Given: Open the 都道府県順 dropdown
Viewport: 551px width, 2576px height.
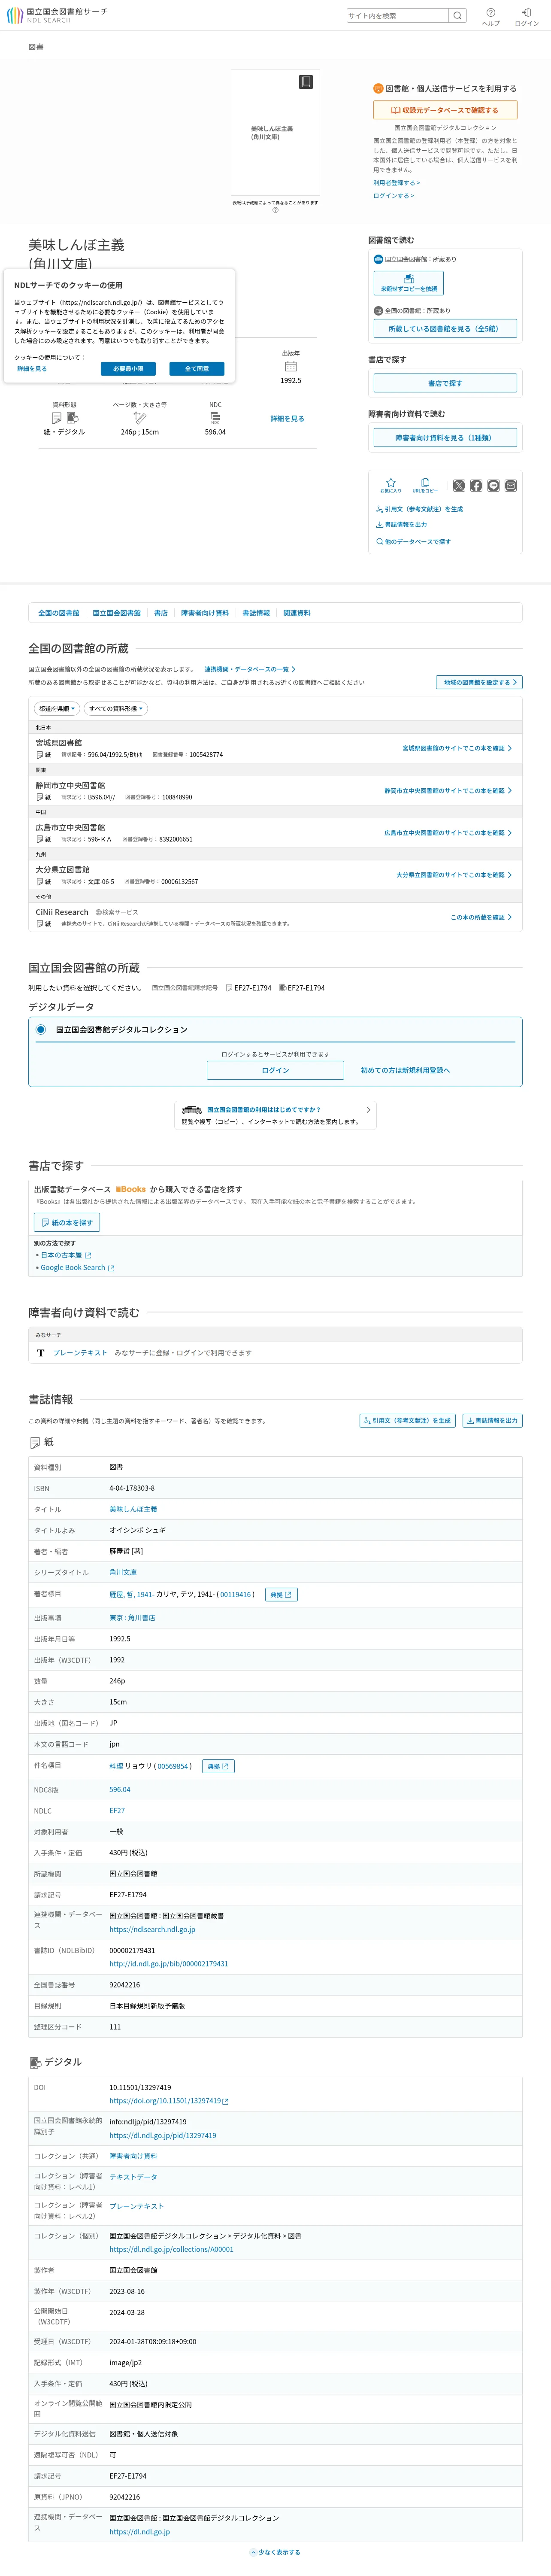Looking at the screenshot, I should pos(57,708).
